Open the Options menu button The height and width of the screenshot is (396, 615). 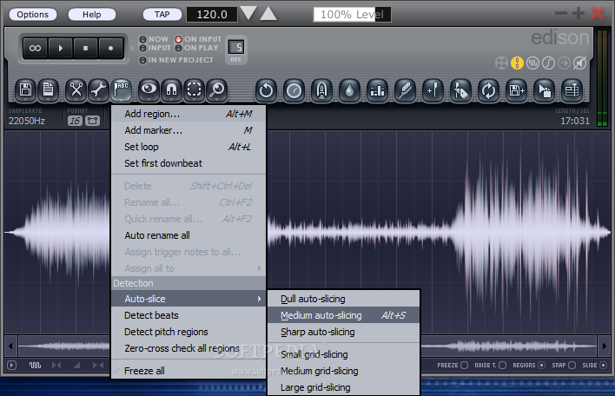[x=33, y=15]
